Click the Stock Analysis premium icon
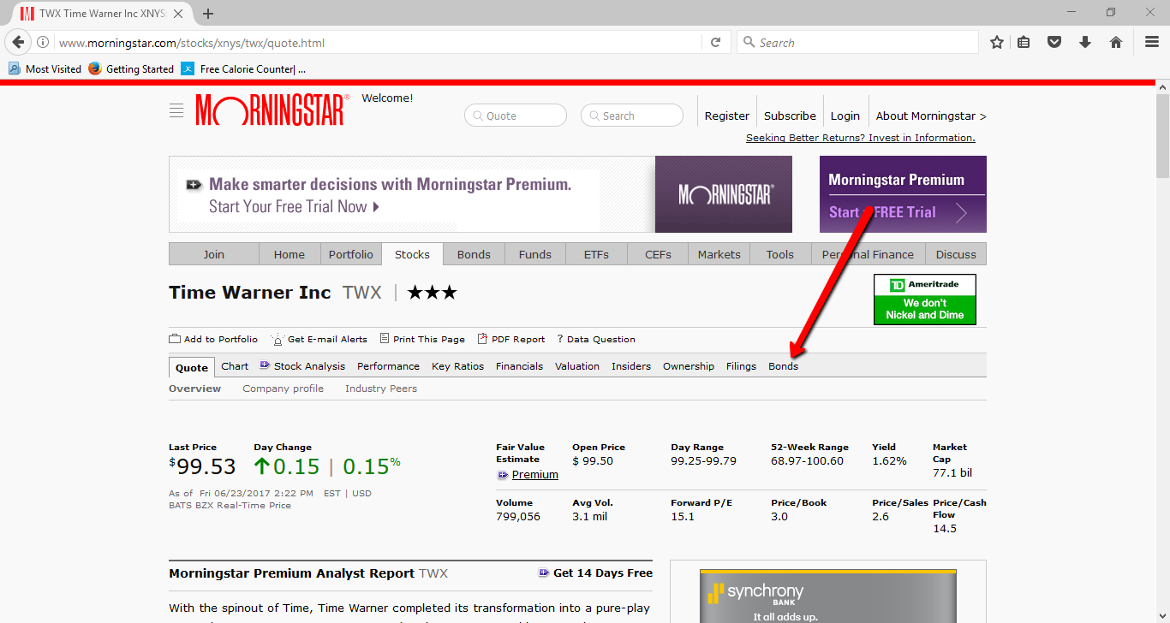The width and height of the screenshot is (1170, 623). [x=266, y=365]
